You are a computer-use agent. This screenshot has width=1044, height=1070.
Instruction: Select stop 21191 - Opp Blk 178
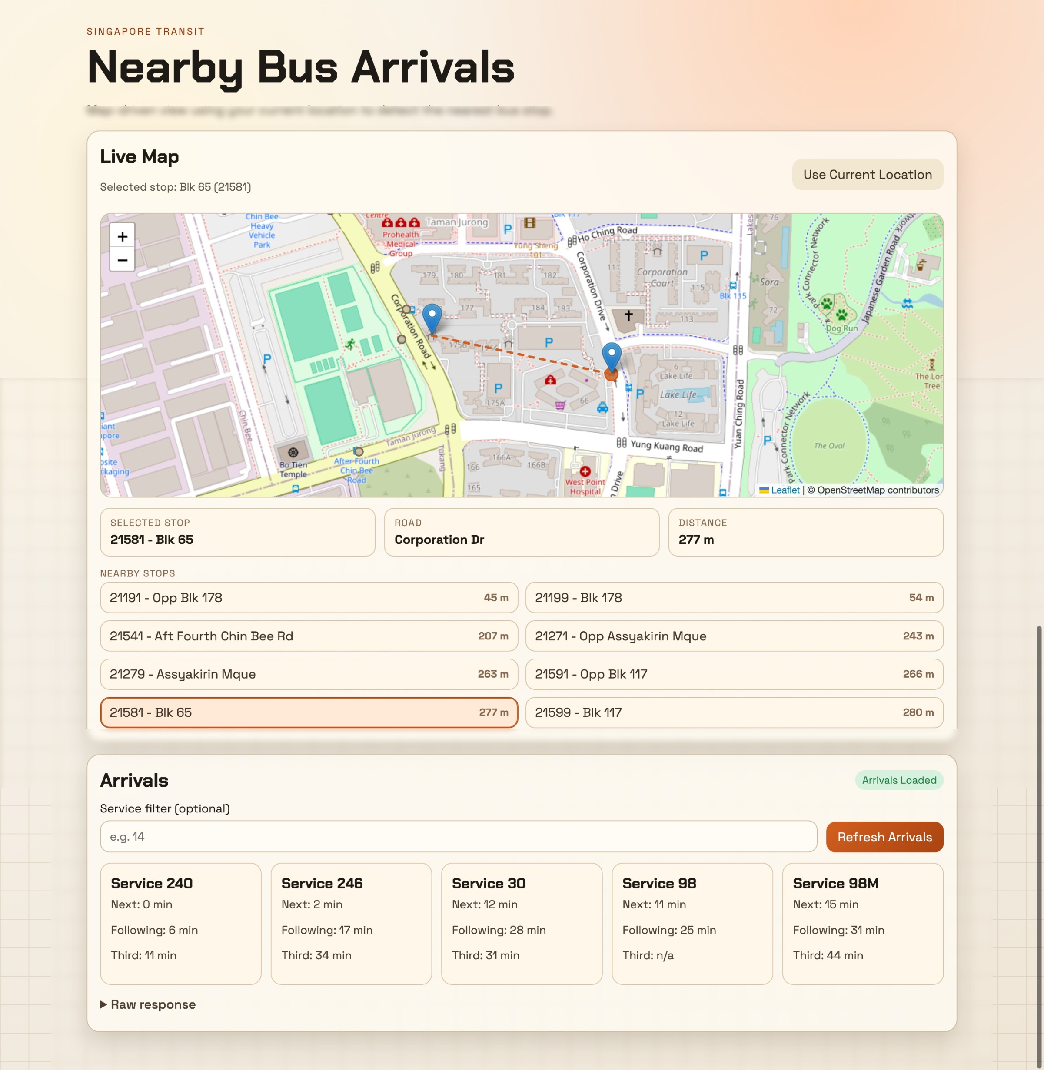click(x=309, y=597)
